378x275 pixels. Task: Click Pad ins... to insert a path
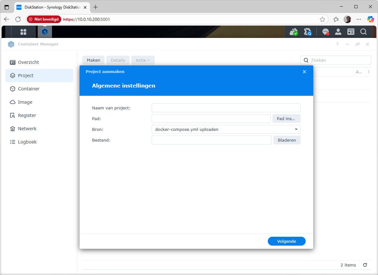click(286, 119)
